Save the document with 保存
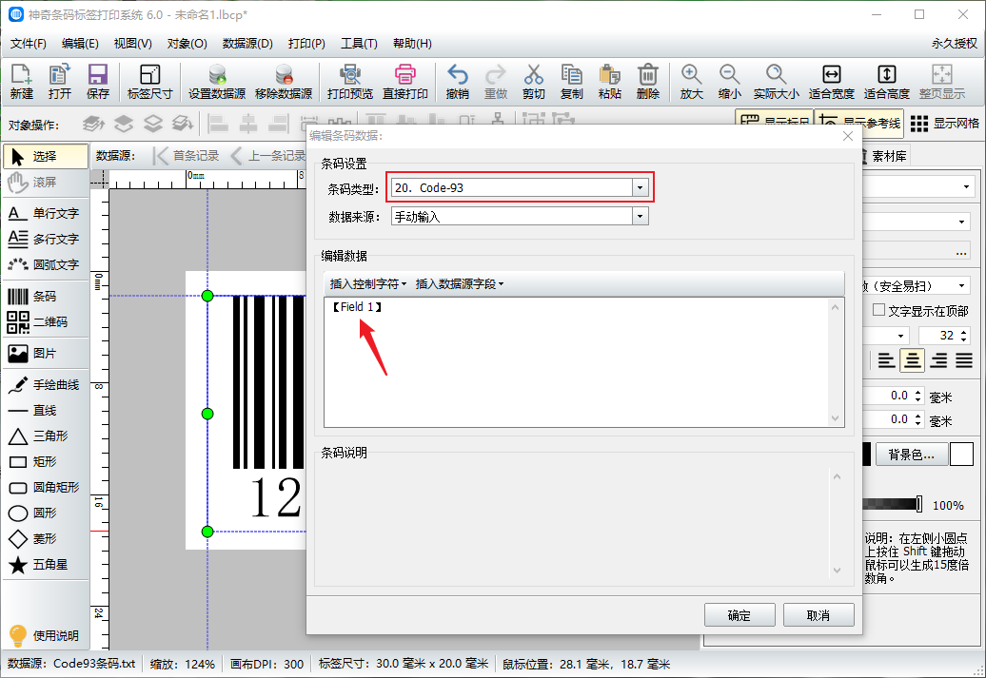Screen dimensions: 986x678 coord(97,81)
